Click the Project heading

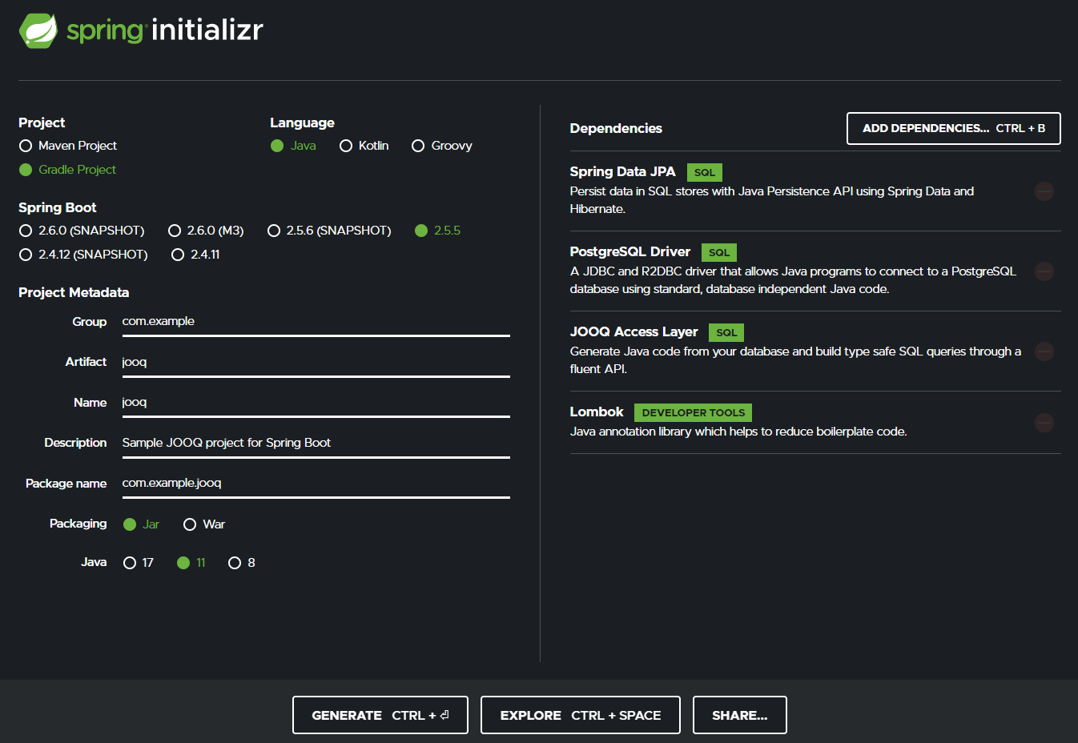(42, 122)
